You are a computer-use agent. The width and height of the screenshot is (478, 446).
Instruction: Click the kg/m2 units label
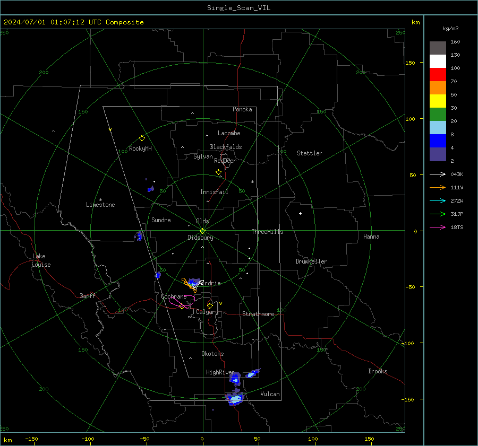[x=450, y=29]
